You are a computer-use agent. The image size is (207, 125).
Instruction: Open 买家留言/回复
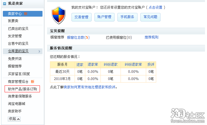tap(19, 74)
